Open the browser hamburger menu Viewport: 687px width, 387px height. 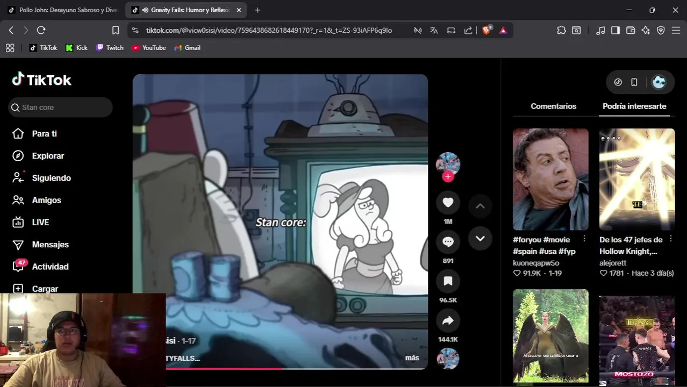(676, 31)
